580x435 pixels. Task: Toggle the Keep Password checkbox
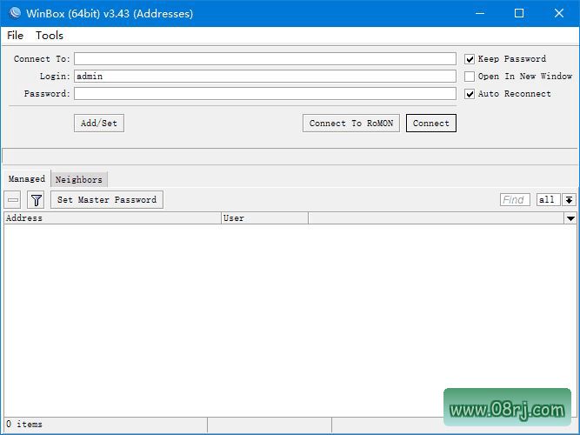470,59
